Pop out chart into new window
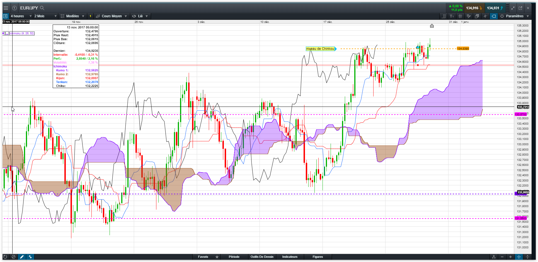The height and width of the screenshot is (262, 538). 520,8
